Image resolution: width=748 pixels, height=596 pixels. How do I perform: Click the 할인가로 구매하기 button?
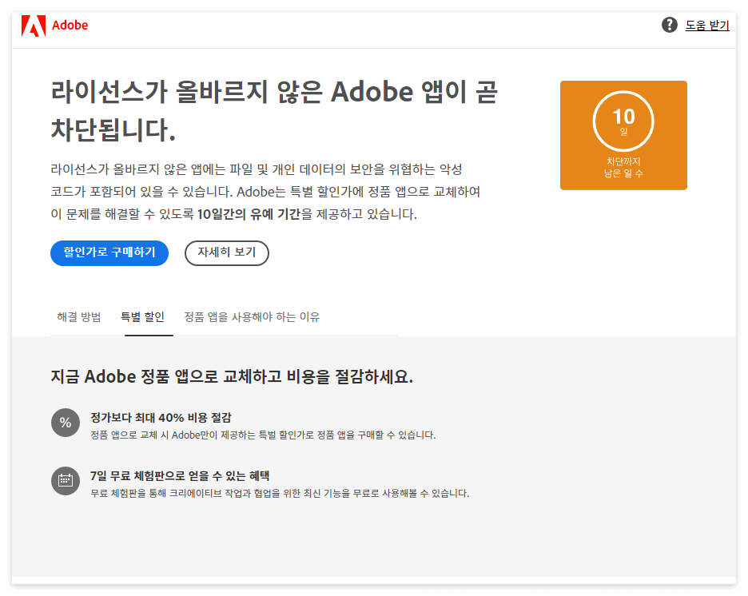109,252
